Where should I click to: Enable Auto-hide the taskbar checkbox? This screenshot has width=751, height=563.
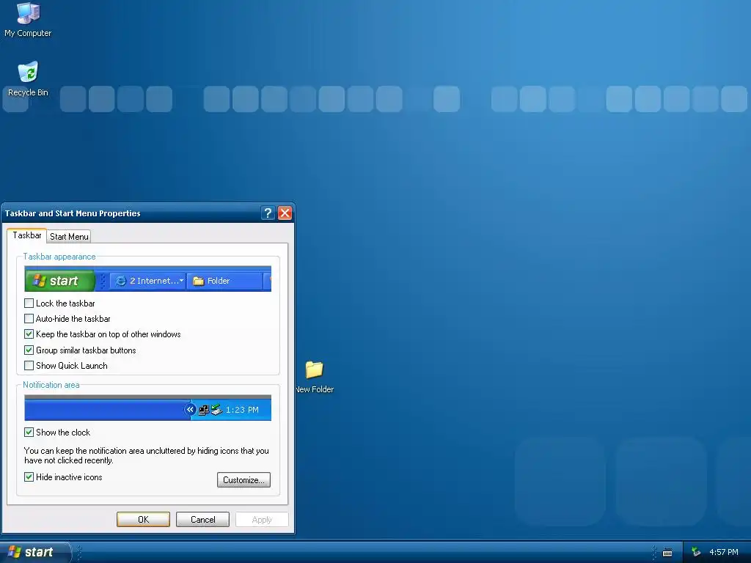pos(29,318)
